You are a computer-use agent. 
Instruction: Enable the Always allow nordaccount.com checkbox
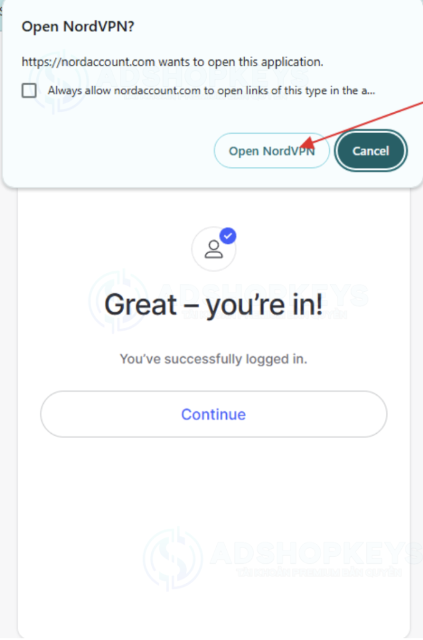(x=29, y=90)
